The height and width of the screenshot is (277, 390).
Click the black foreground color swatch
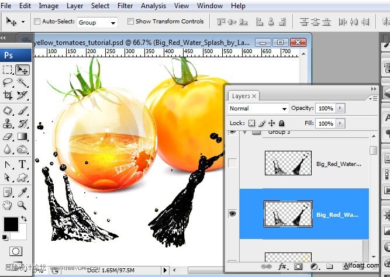11,224
